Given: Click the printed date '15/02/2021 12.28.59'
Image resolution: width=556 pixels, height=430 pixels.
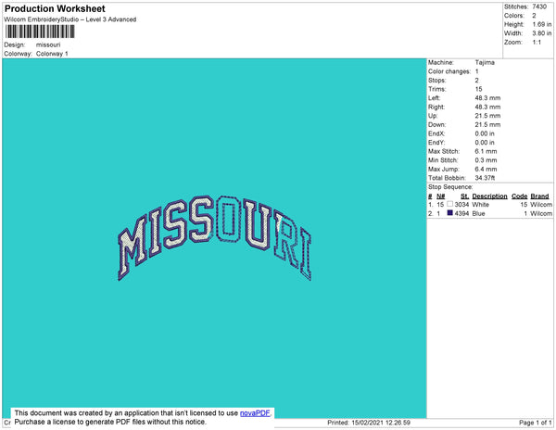Looking at the screenshot, I should (x=381, y=423).
